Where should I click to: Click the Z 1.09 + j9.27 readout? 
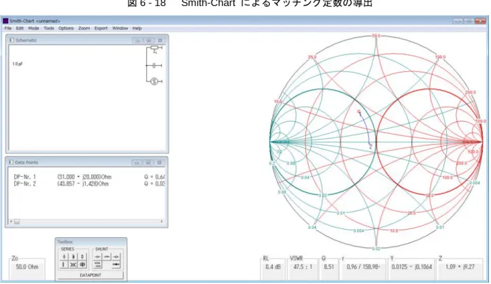tap(460, 267)
